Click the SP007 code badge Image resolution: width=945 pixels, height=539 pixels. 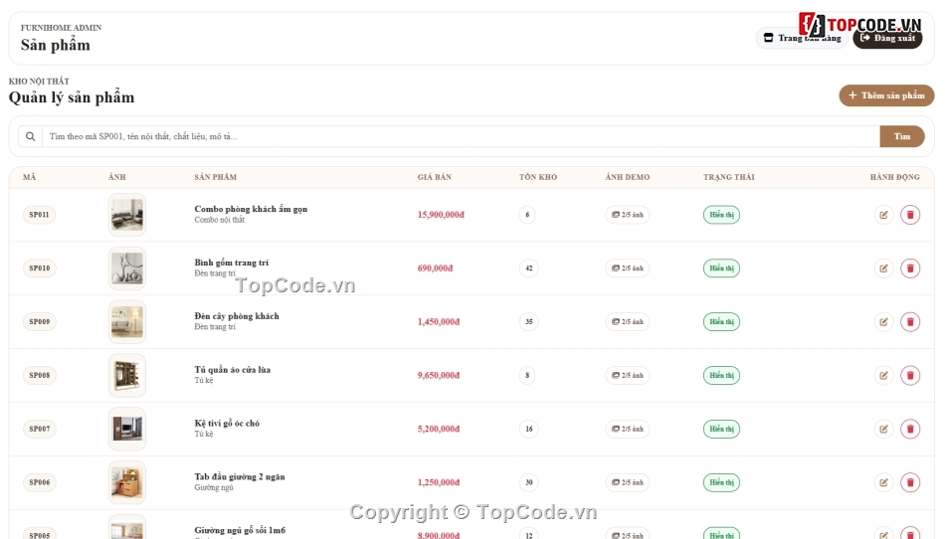(39, 429)
